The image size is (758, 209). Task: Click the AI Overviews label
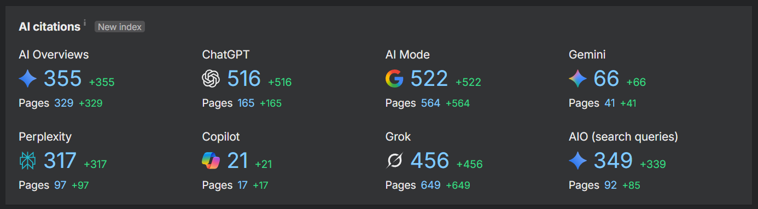tap(54, 55)
